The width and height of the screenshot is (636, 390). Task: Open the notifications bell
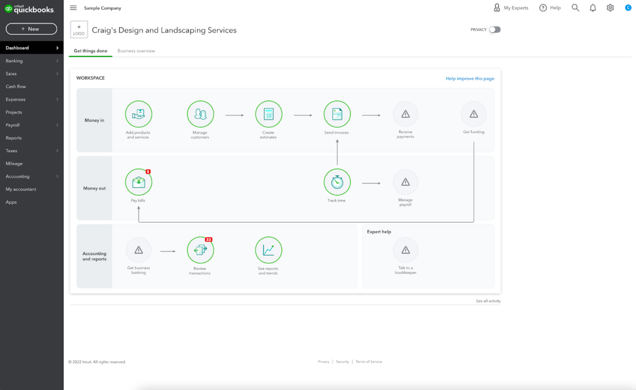[593, 7]
